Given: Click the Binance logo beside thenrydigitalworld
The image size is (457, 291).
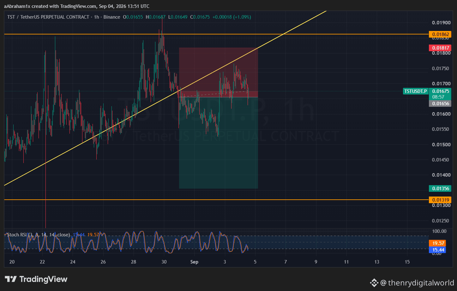Looking at the screenshot, I should 374,283.
